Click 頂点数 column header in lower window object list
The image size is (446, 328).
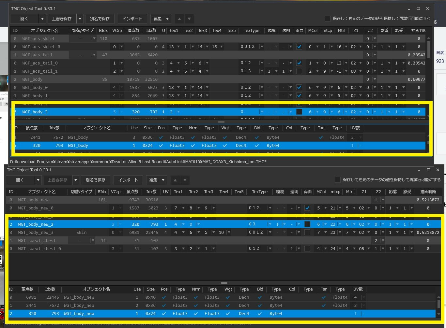(132, 192)
